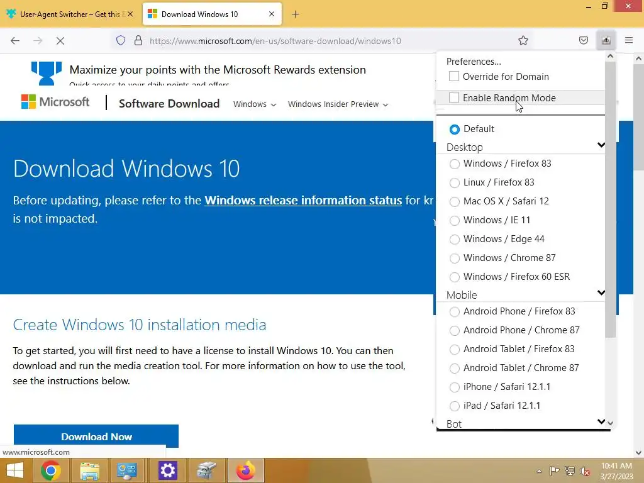Expand Windows Insider Preview dropdown

point(338,104)
